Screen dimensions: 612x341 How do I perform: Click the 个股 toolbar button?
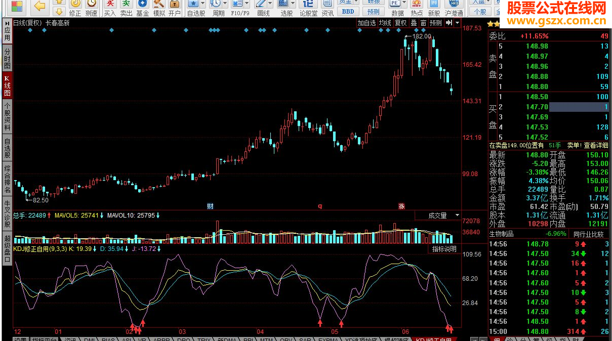tap(480, 11)
